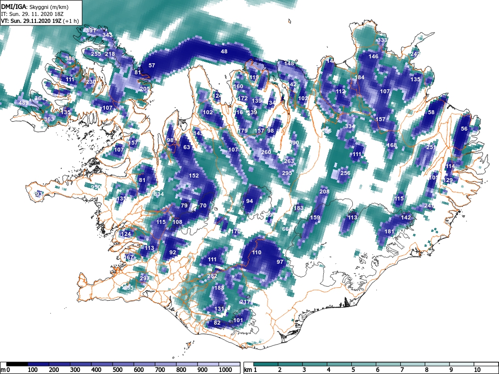Click visibility value '152' in the west
Viewport: 499px width, 374px height.
click(x=194, y=175)
